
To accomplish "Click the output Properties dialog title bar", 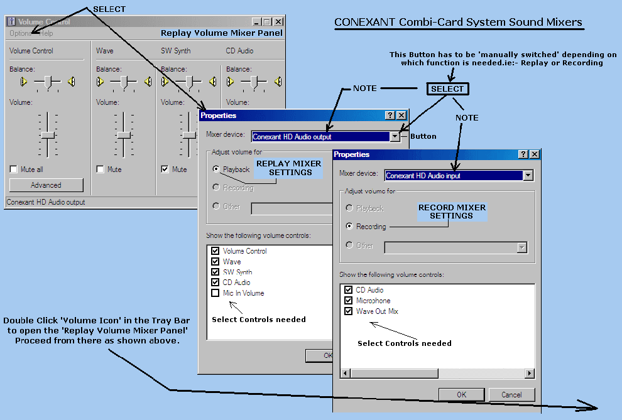I will [303, 116].
